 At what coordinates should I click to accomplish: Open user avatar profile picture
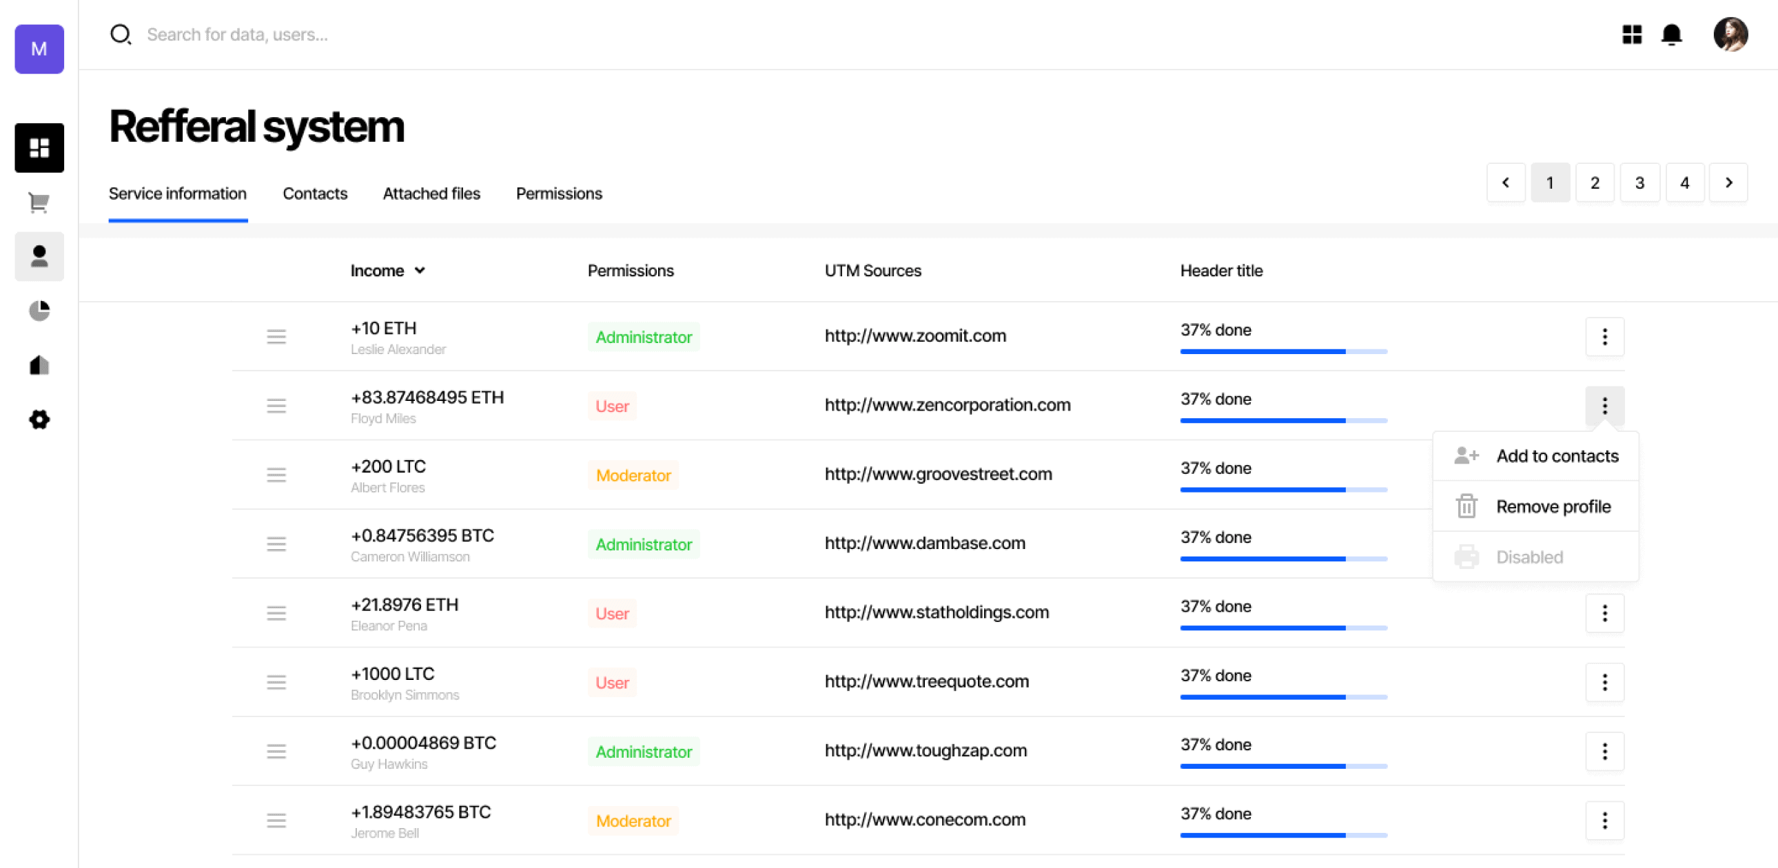1730,34
